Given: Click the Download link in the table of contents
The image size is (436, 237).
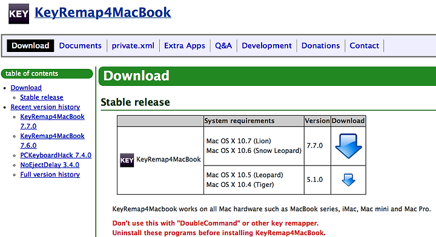Looking at the screenshot, I should tap(26, 88).
